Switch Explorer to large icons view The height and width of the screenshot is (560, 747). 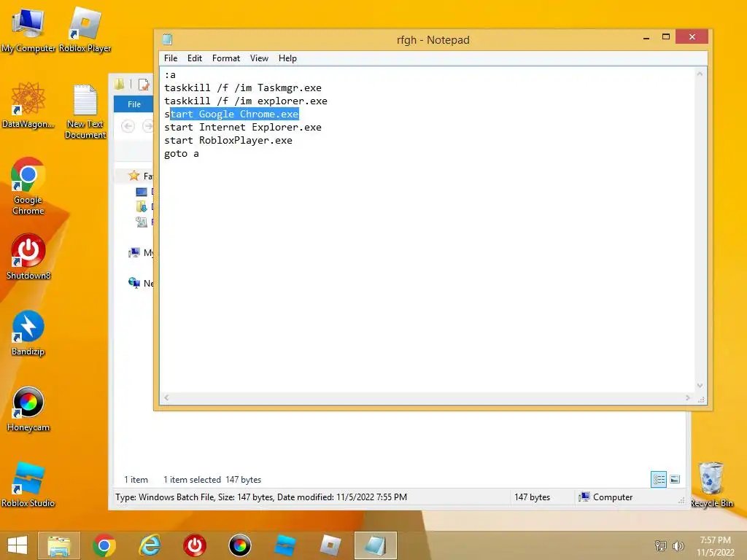(x=675, y=479)
